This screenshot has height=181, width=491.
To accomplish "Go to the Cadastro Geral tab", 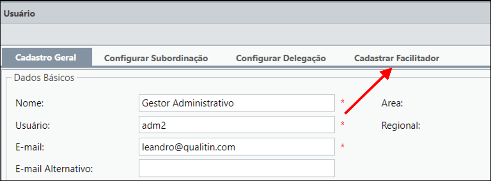I will click(46, 58).
